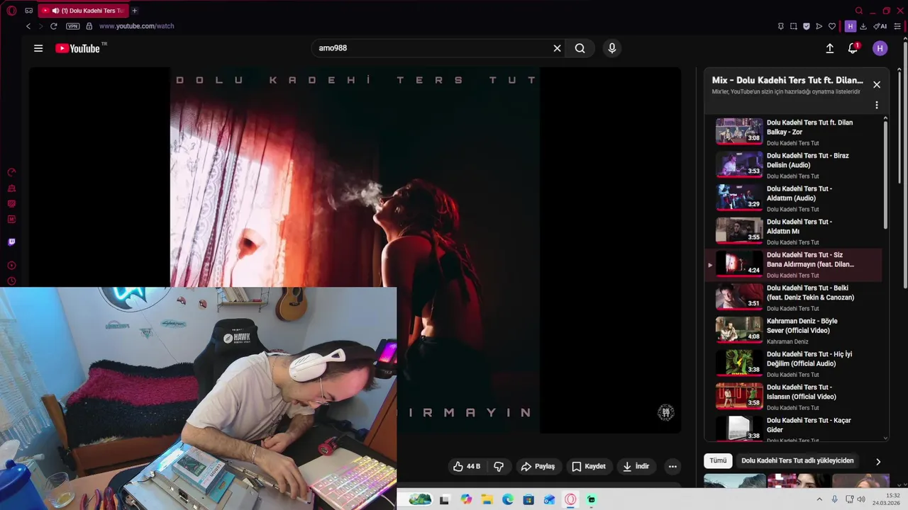
Task: Toggle the VPN badge in address bar
Action: pos(72,26)
